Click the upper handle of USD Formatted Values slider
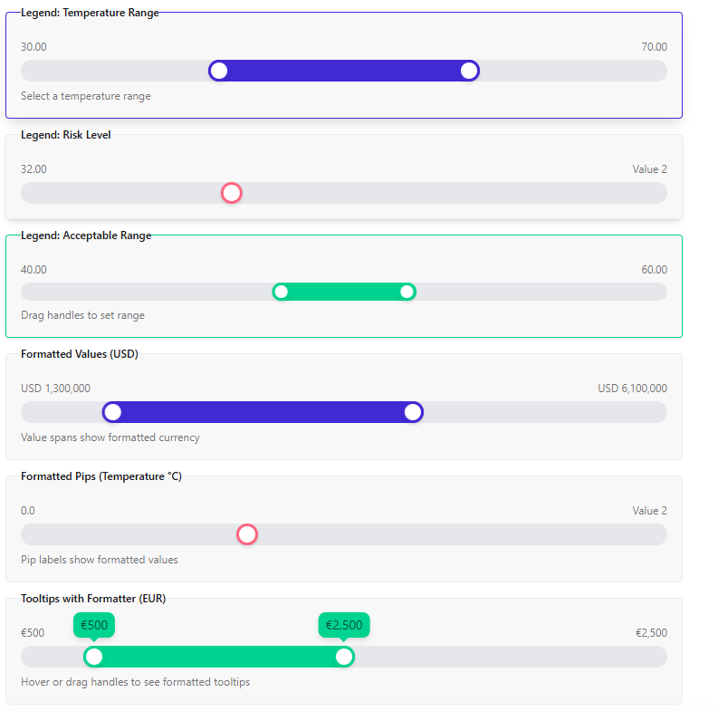 click(413, 412)
